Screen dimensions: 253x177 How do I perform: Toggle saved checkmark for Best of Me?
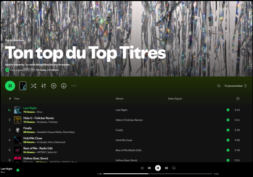point(228,150)
